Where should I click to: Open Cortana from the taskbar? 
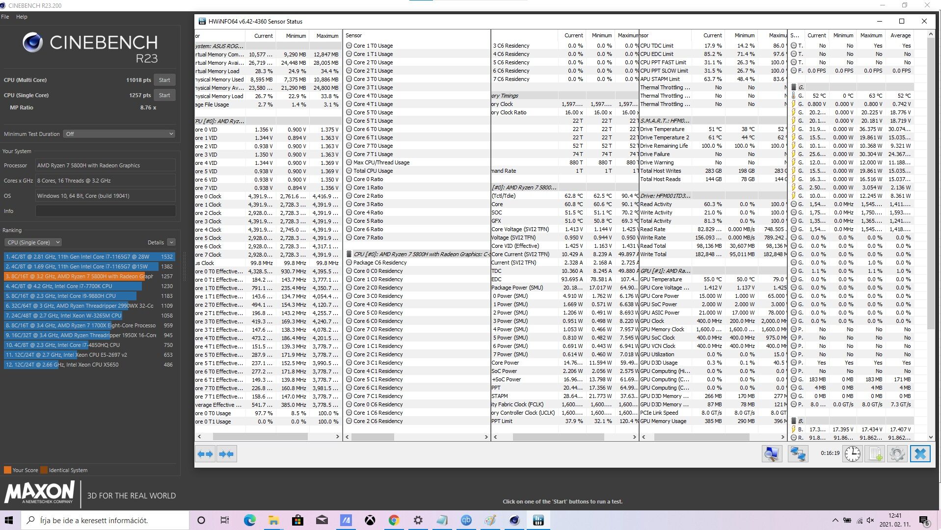pyautogui.click(x=201, y=520)
